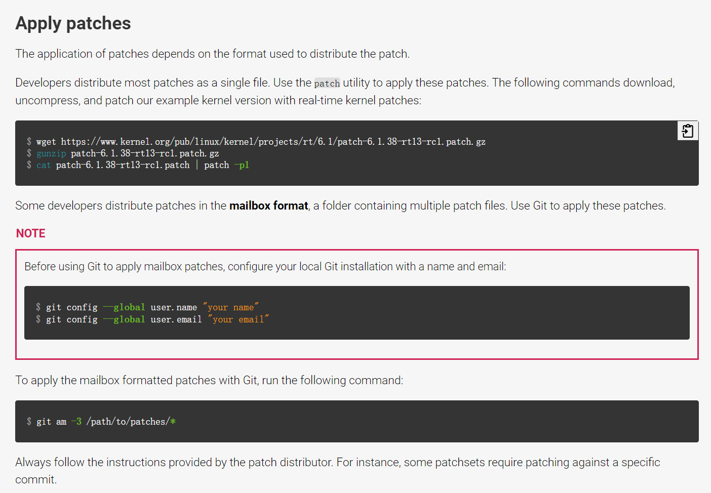711x493 pixels.
Task: Click the 'Always follow the instructions' paragraph
Action: 338,471
